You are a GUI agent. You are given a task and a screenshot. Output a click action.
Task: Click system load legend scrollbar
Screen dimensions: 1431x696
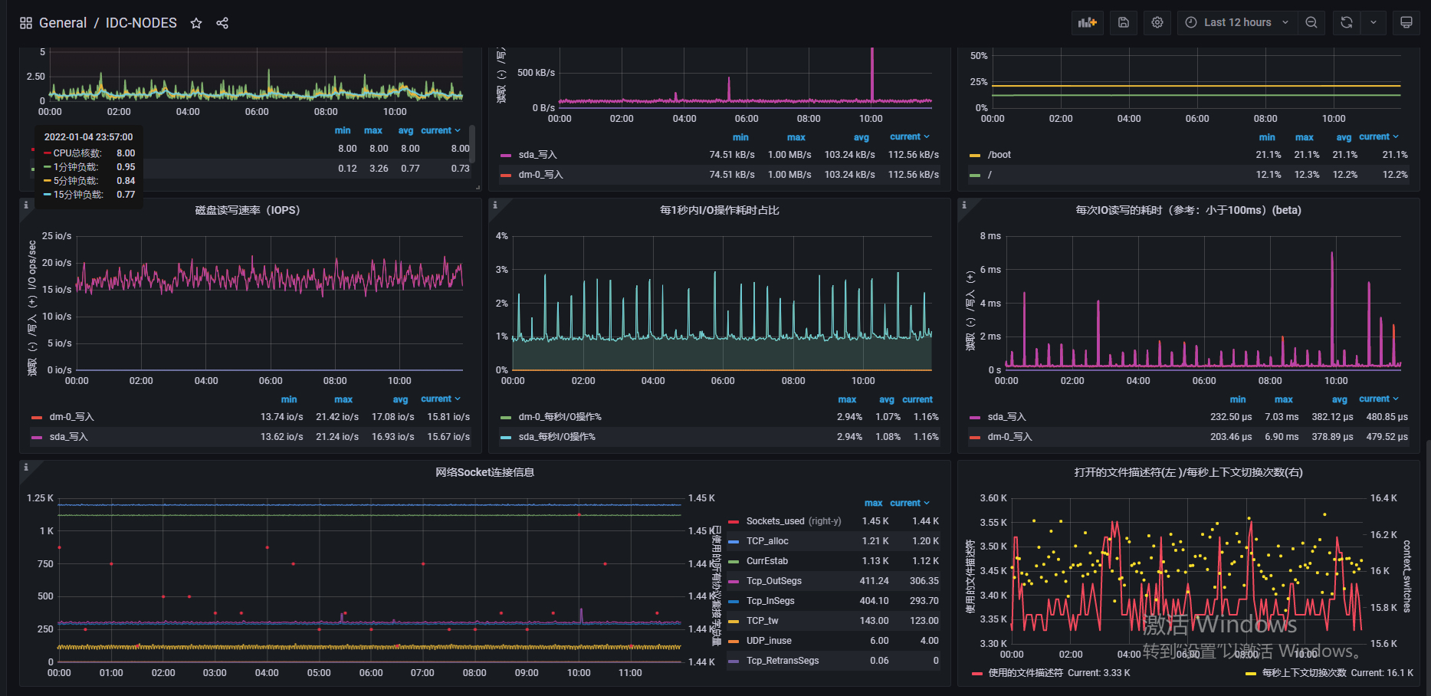[472, 143]
